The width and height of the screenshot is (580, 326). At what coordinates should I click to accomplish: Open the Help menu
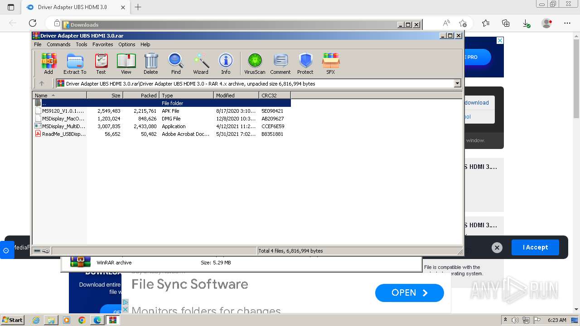point(145,44)
